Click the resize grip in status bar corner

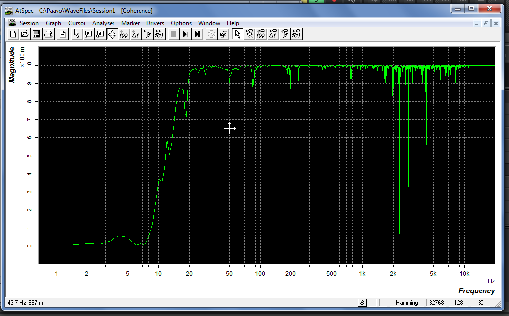[498, 304]
